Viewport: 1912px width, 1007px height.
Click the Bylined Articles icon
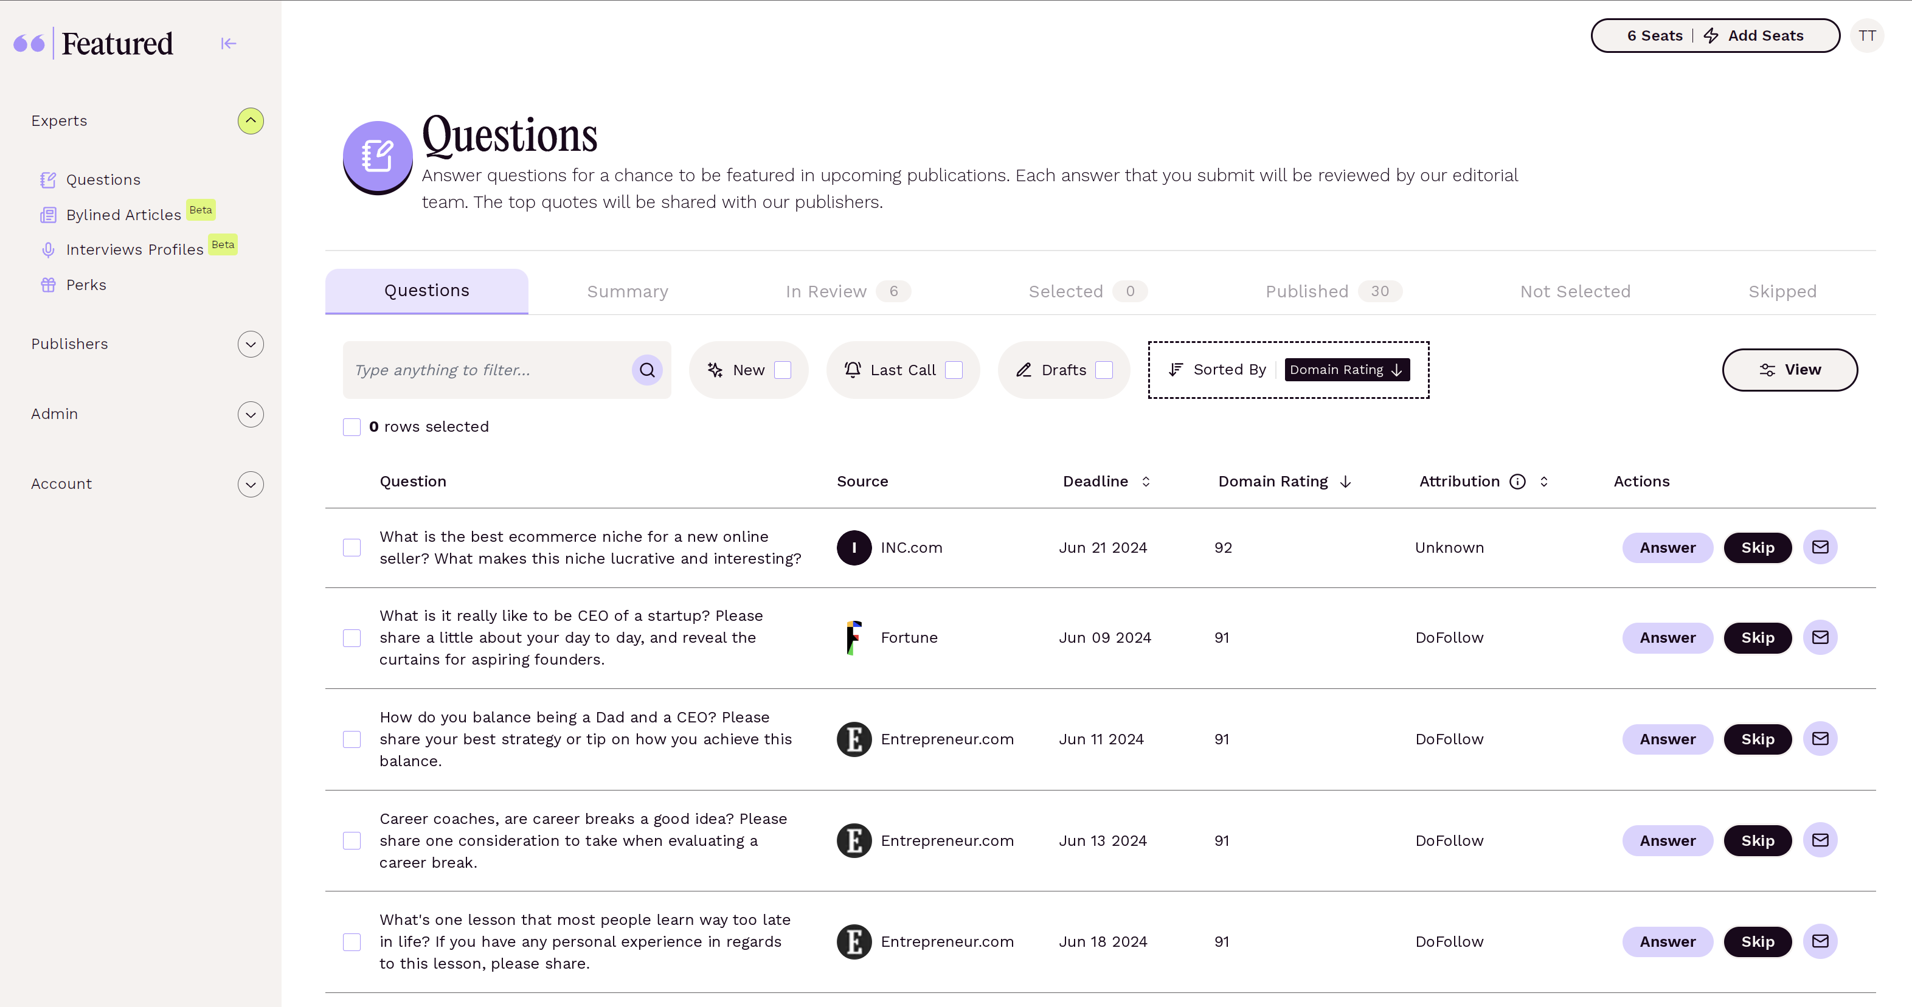tap(48, 213)
